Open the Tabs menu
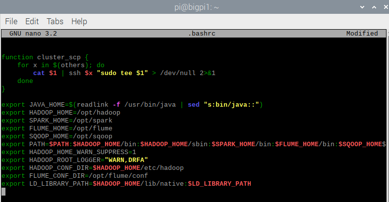389x202 pixels. (55, 22)
